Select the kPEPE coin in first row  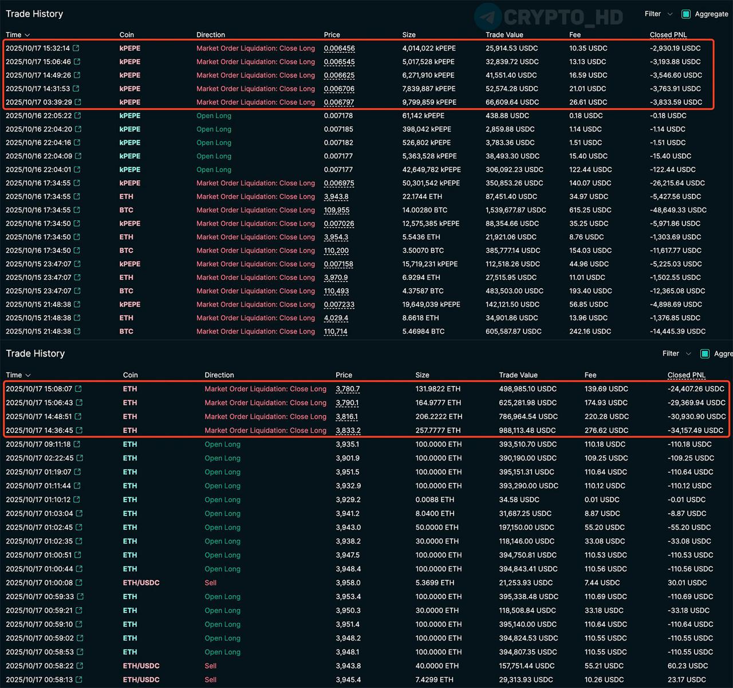(130, 49)
